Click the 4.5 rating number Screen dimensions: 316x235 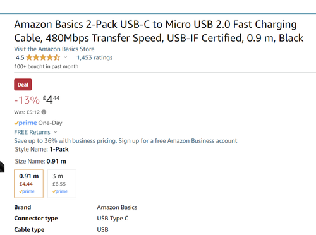[x=20, y=57]
